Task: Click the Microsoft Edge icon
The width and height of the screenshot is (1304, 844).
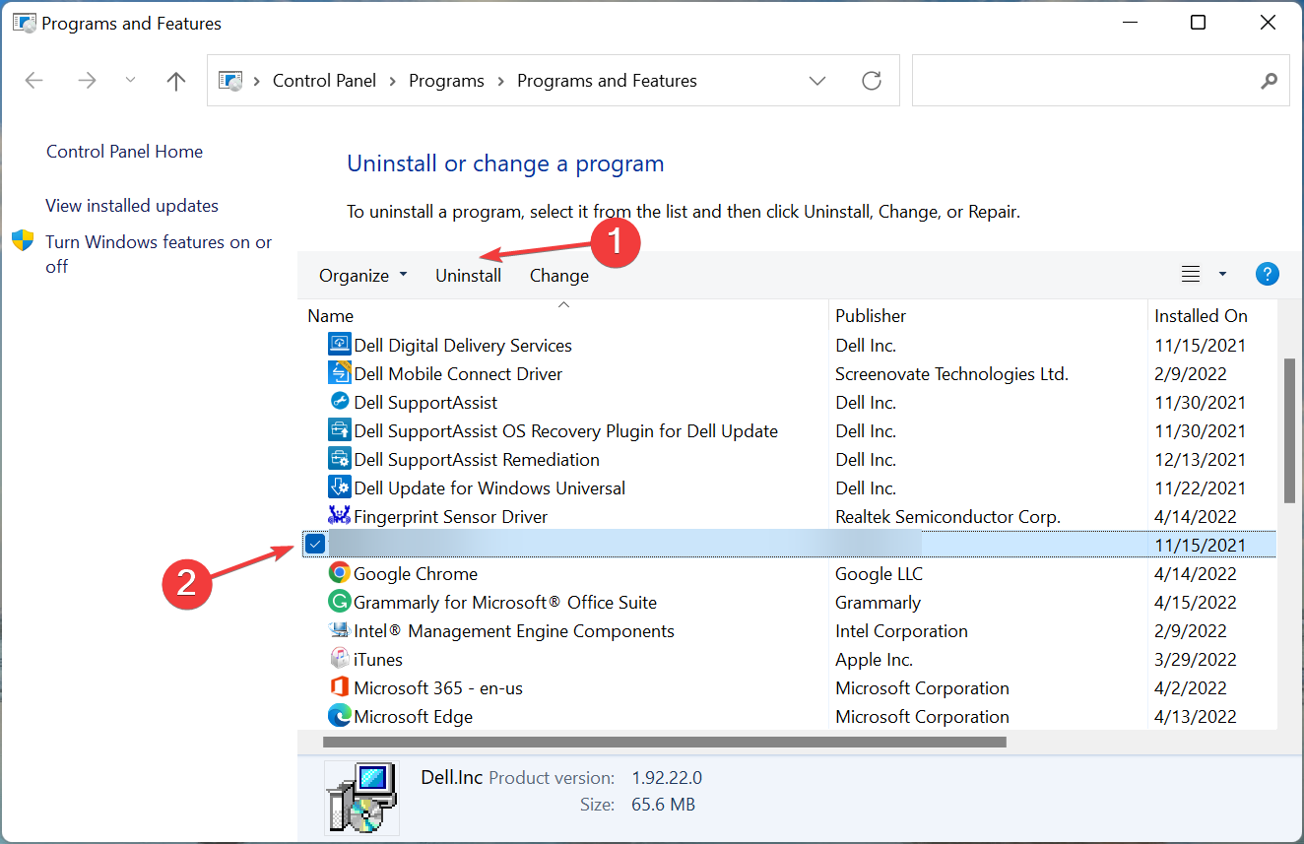Action: 339,716
